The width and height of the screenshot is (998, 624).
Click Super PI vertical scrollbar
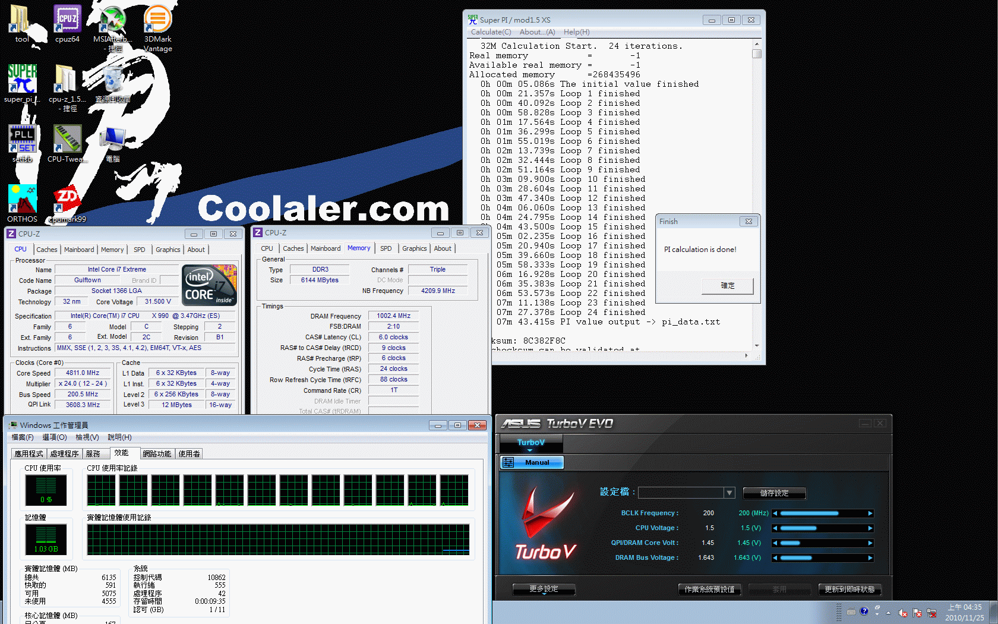756,195
